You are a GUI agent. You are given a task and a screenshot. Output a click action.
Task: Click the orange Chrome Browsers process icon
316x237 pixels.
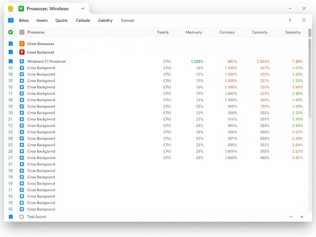[x=21, y=44]
